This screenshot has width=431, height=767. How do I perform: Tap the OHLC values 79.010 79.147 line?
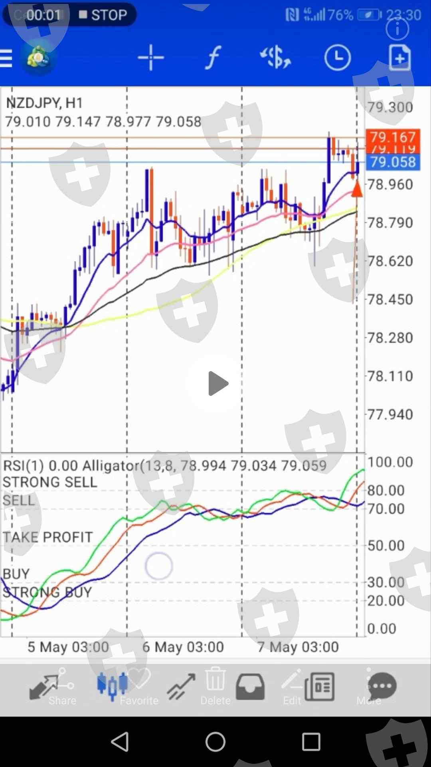(103, 121)
